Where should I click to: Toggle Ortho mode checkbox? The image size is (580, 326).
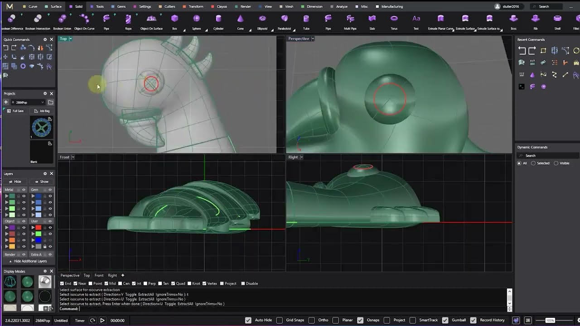pyautogui.click(x=312, y=320)
